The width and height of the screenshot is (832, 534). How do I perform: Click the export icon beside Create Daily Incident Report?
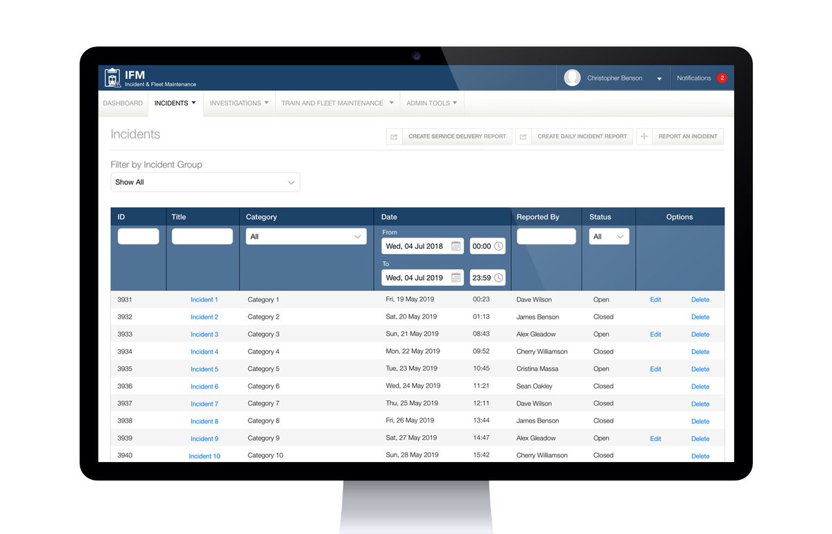pos(525,136)
